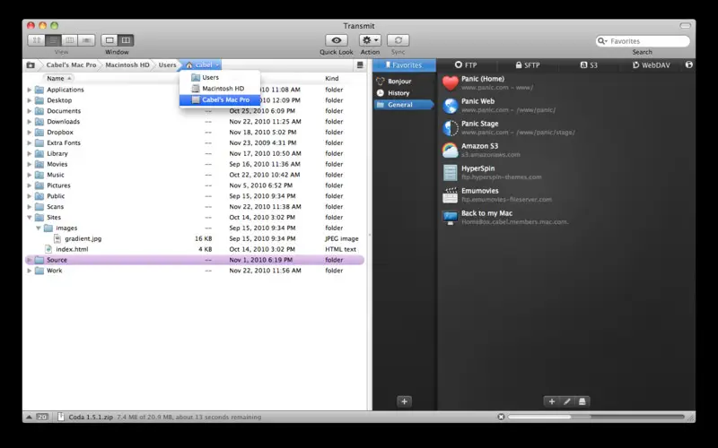Sort by the Kind column header
Screen dimensions: 718x448
(332, 78)
